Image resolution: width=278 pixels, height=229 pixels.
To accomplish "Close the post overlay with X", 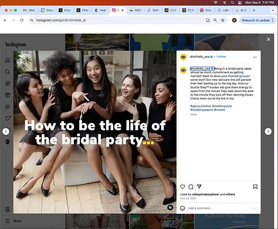I will point(269,39).
